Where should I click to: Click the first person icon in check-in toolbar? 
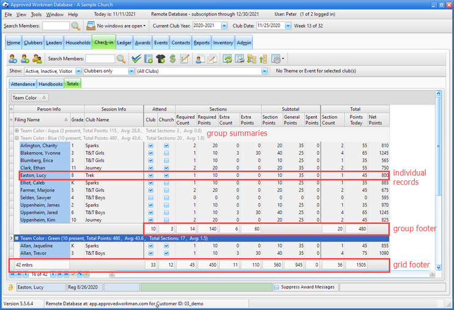pos(13,59)
